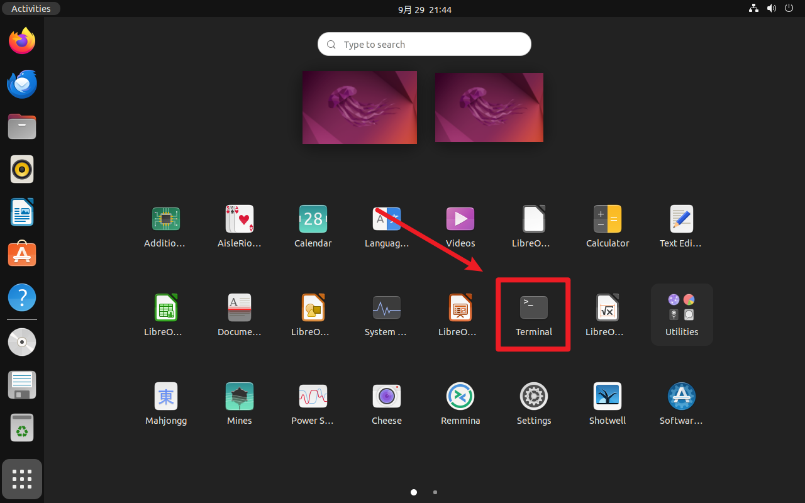
Task: Open Ubuntu Software from the dock
Action: pos(22,255)
